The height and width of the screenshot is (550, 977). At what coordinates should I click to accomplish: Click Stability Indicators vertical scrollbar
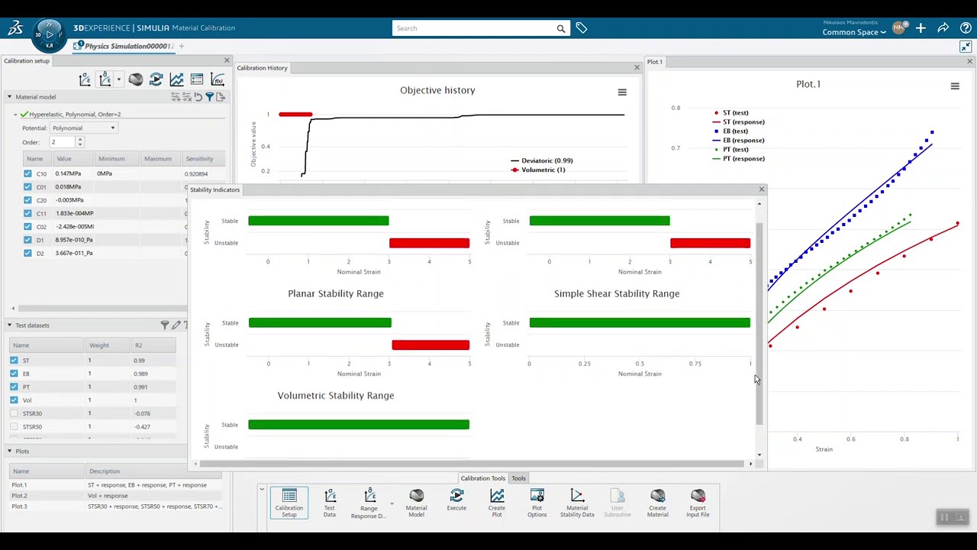759,325
